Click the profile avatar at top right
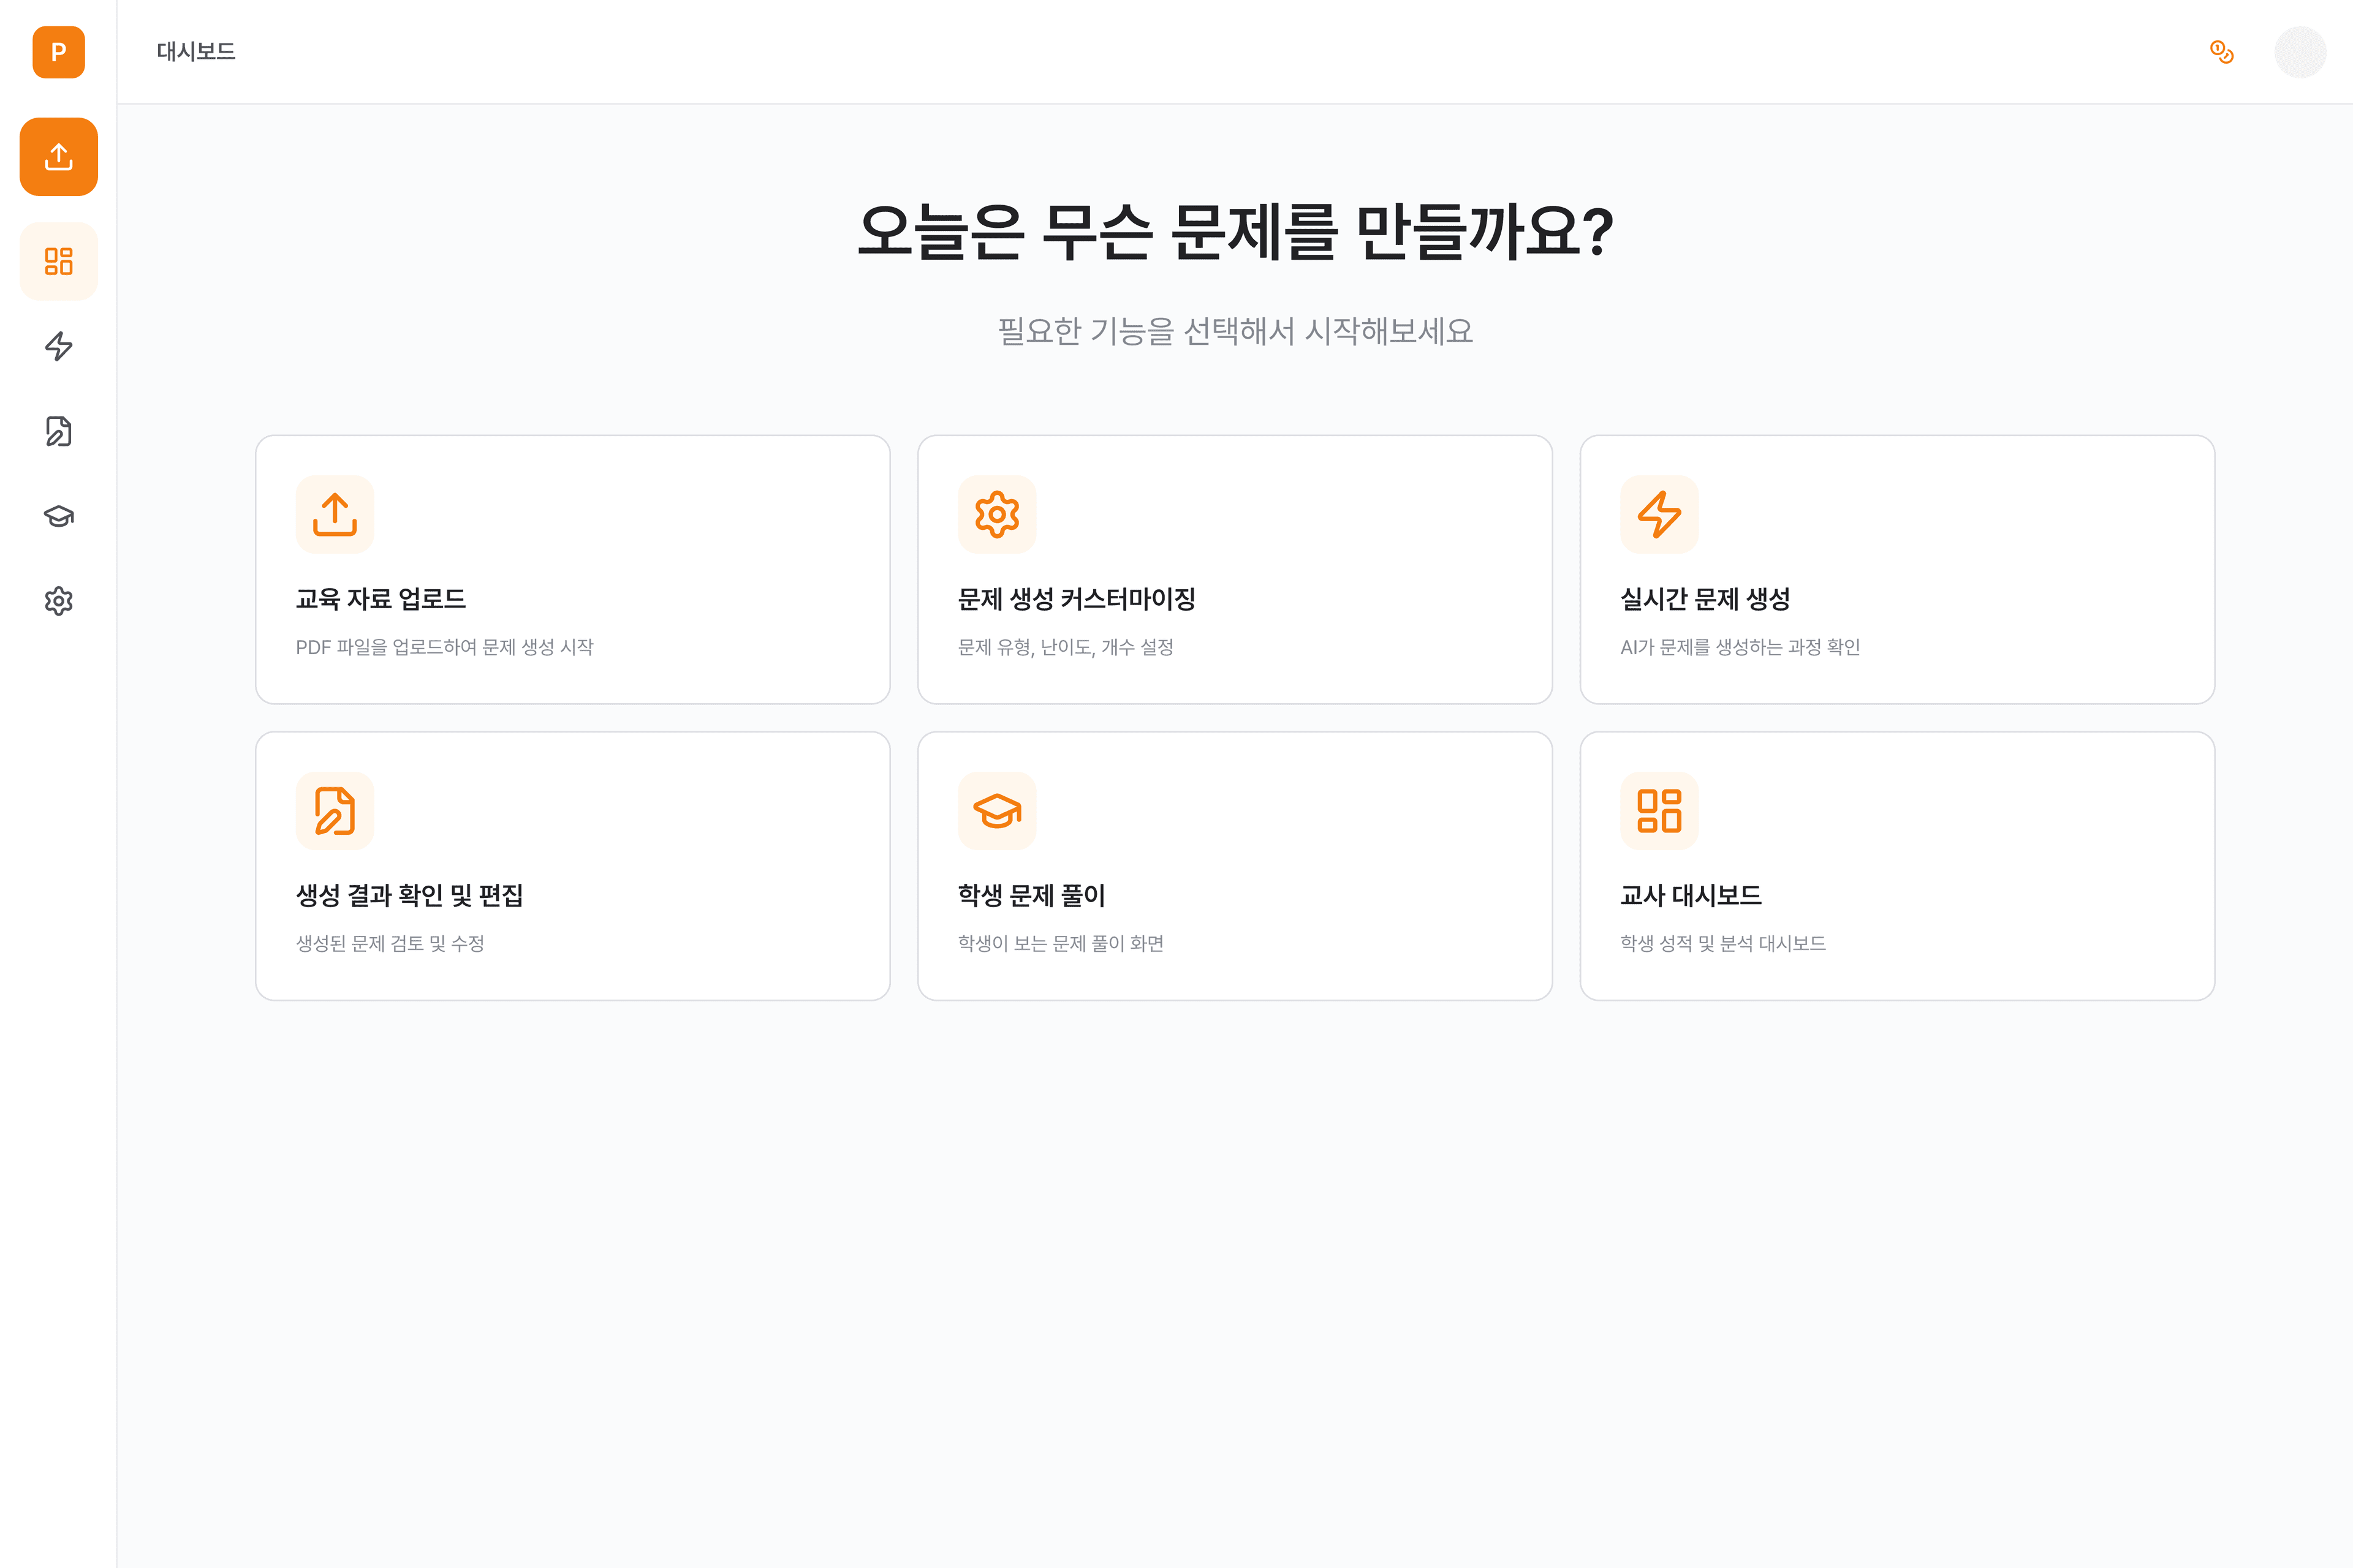 [x=2301, y=52]
